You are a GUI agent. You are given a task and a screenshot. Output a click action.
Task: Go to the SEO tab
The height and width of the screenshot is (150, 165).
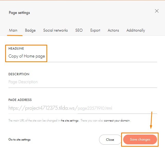coord(79,30)
